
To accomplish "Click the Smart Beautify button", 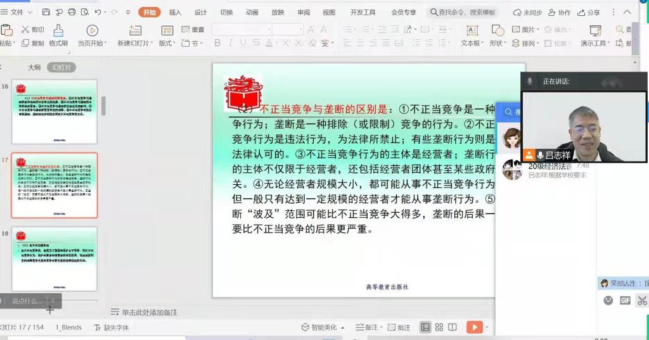I will click(x=323, y=327).
